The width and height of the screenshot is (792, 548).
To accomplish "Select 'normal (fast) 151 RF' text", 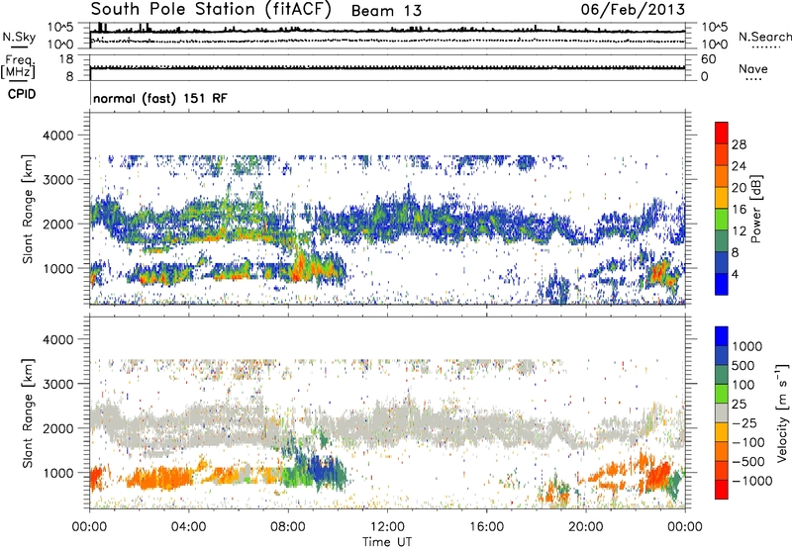I will tap(160, 98).
